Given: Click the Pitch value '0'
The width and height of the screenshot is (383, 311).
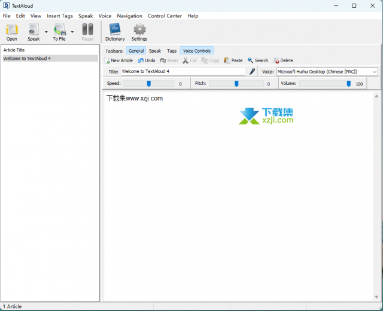Looking at the screenshot, I should 269,84.
